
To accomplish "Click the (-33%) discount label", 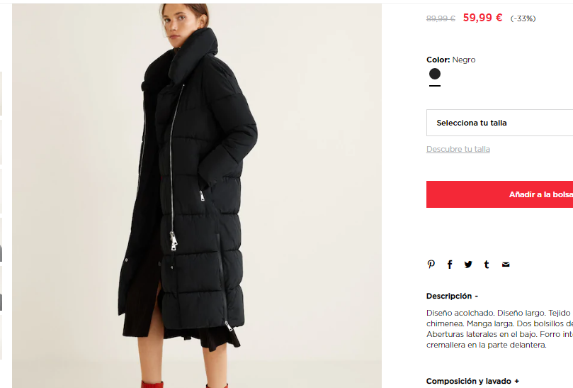I will click(523, 18).
